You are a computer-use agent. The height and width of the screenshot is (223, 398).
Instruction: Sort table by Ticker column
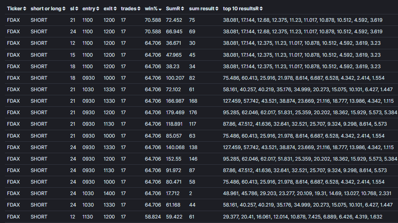(x=16, y=9)
